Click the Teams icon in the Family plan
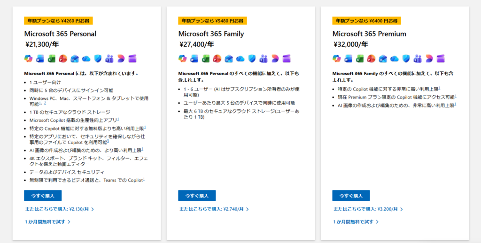This screenshot has height=243, width=481. click(263, 59)
